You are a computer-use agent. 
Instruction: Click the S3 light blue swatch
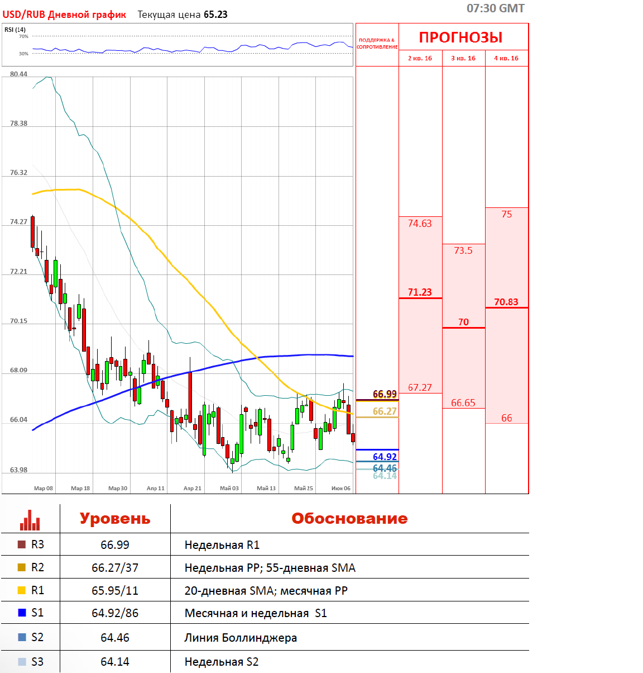(22, 662)
